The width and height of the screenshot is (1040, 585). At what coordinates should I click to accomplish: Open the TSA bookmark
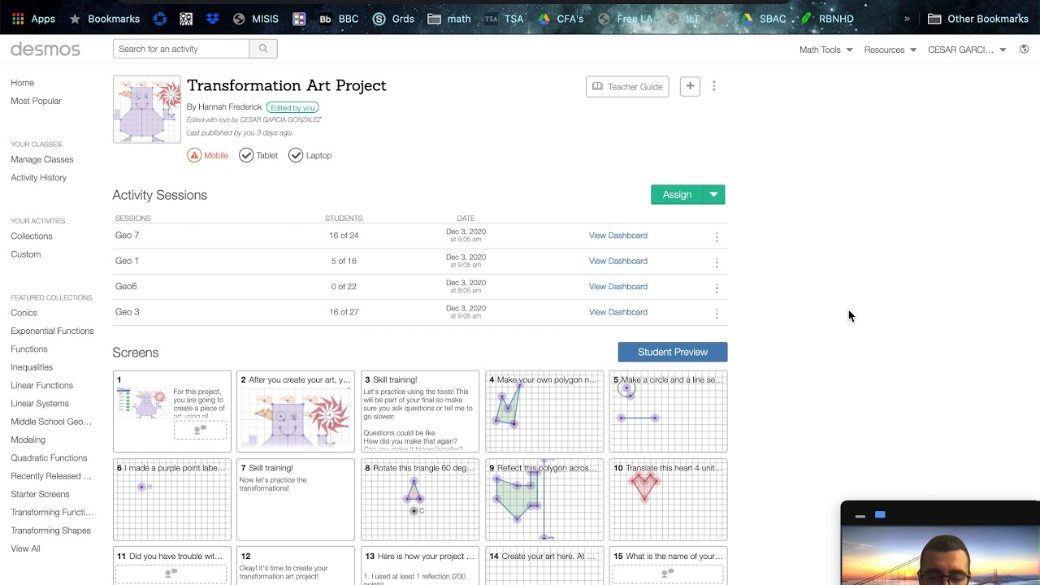tap(505, 19)
